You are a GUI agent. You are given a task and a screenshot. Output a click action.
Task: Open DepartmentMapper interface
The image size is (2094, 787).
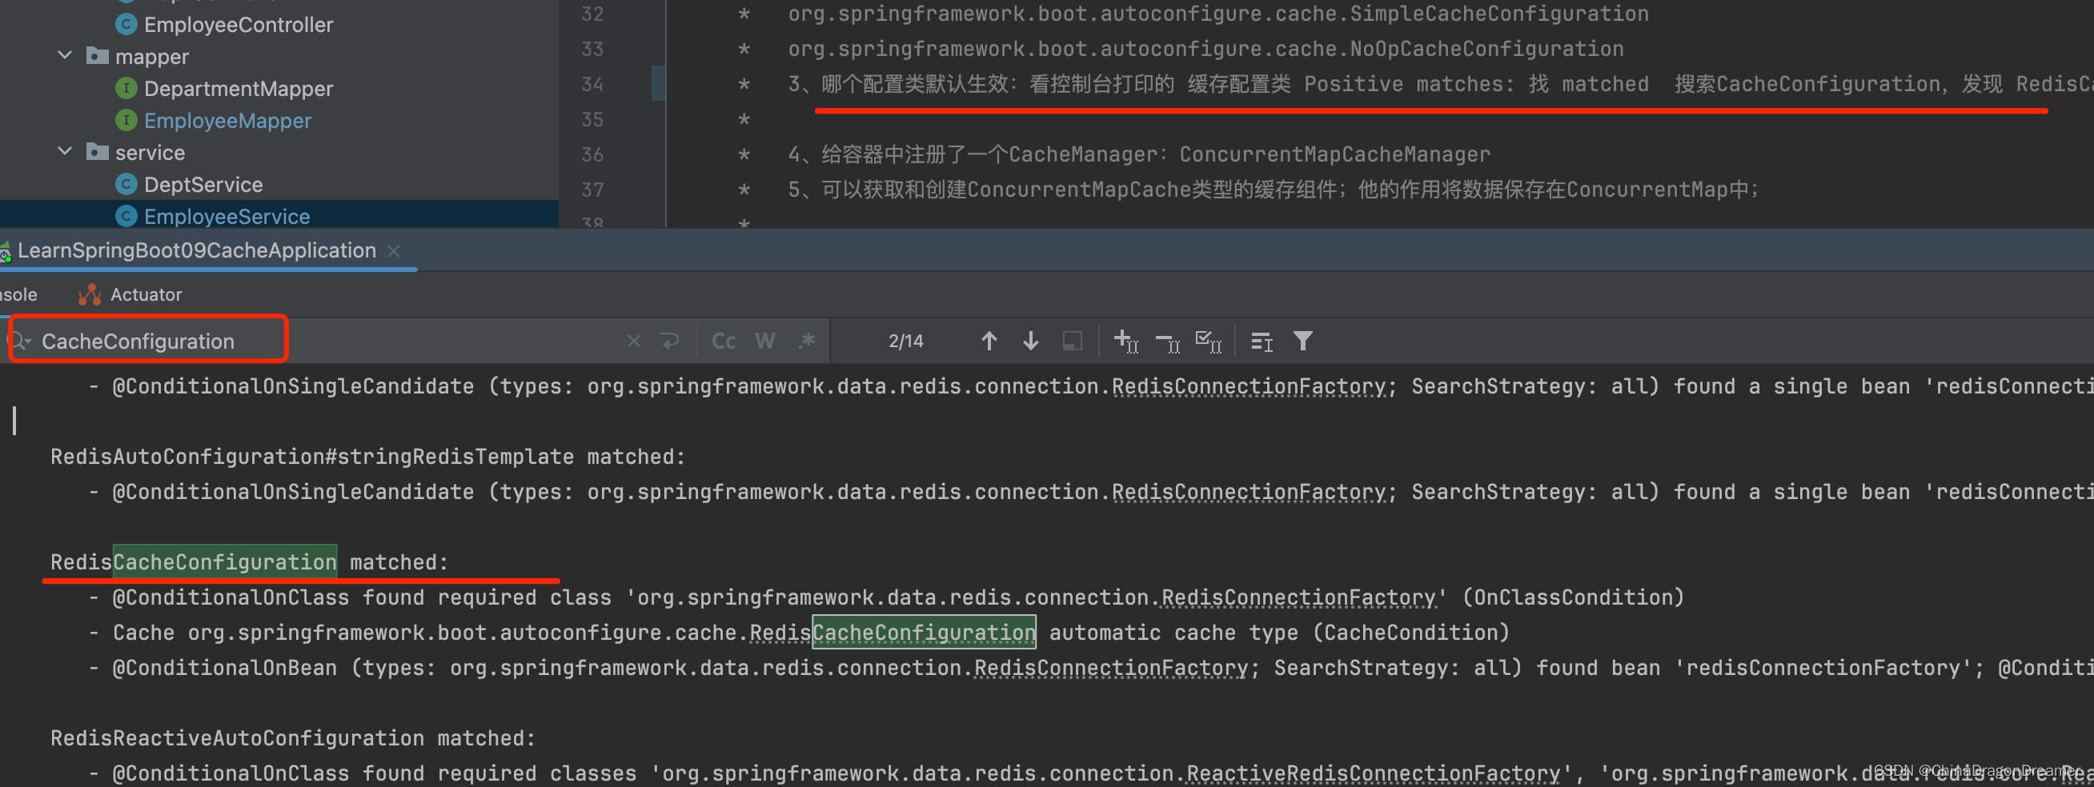tap(239, 89)
